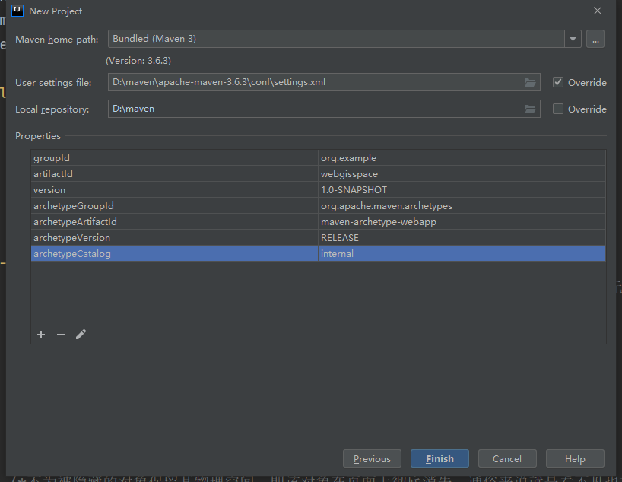Click the webgisspace value cell
This screenshot has width=622, height=482.
(462, 174)
